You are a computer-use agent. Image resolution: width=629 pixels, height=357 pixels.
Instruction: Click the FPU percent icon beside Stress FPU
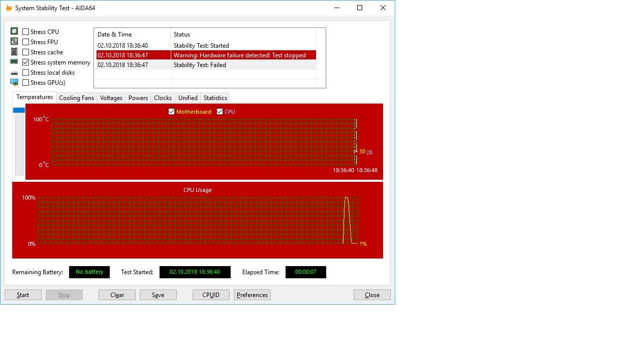pos(14,42)
